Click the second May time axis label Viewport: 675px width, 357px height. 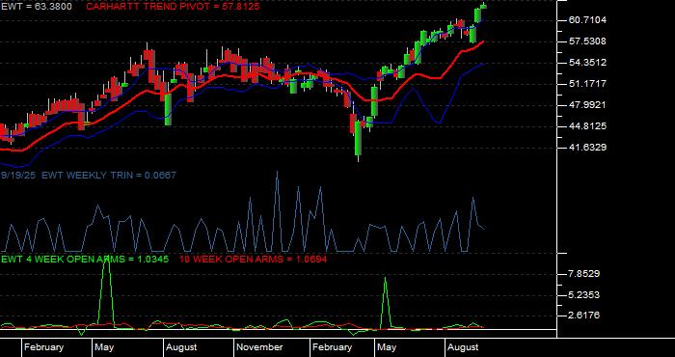[x=387, y=347]
